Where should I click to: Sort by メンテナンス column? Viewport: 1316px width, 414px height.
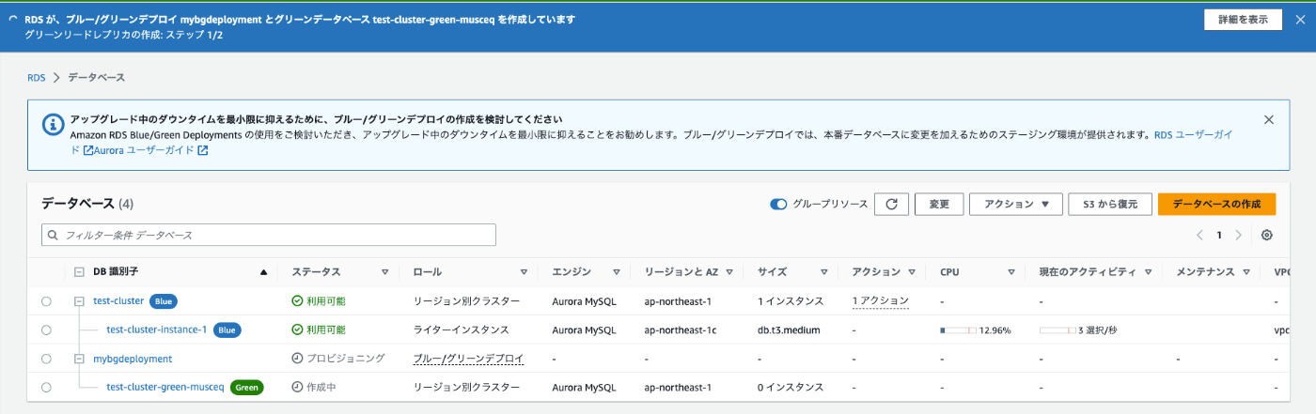click(x=1245, y=272)
